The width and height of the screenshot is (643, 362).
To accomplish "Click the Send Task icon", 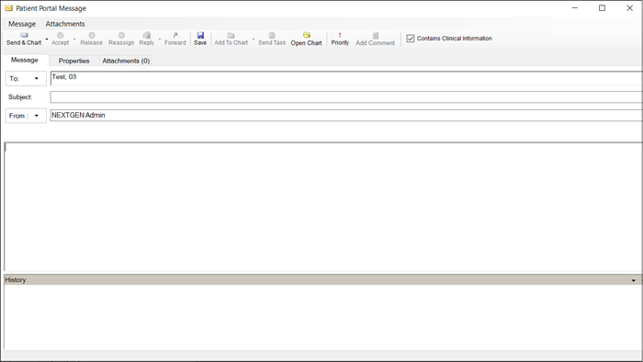I will click(x=272, y=35).
